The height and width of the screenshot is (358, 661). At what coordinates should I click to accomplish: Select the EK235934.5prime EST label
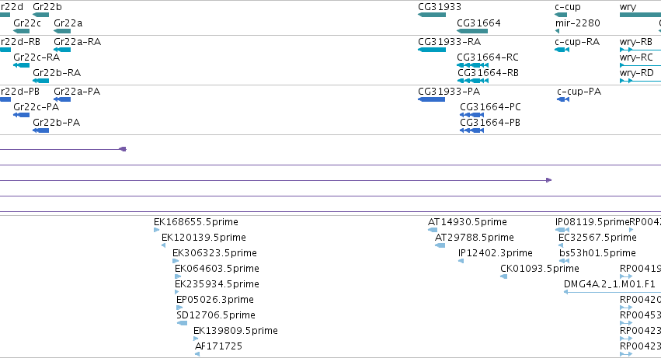(x=217, y=284)
